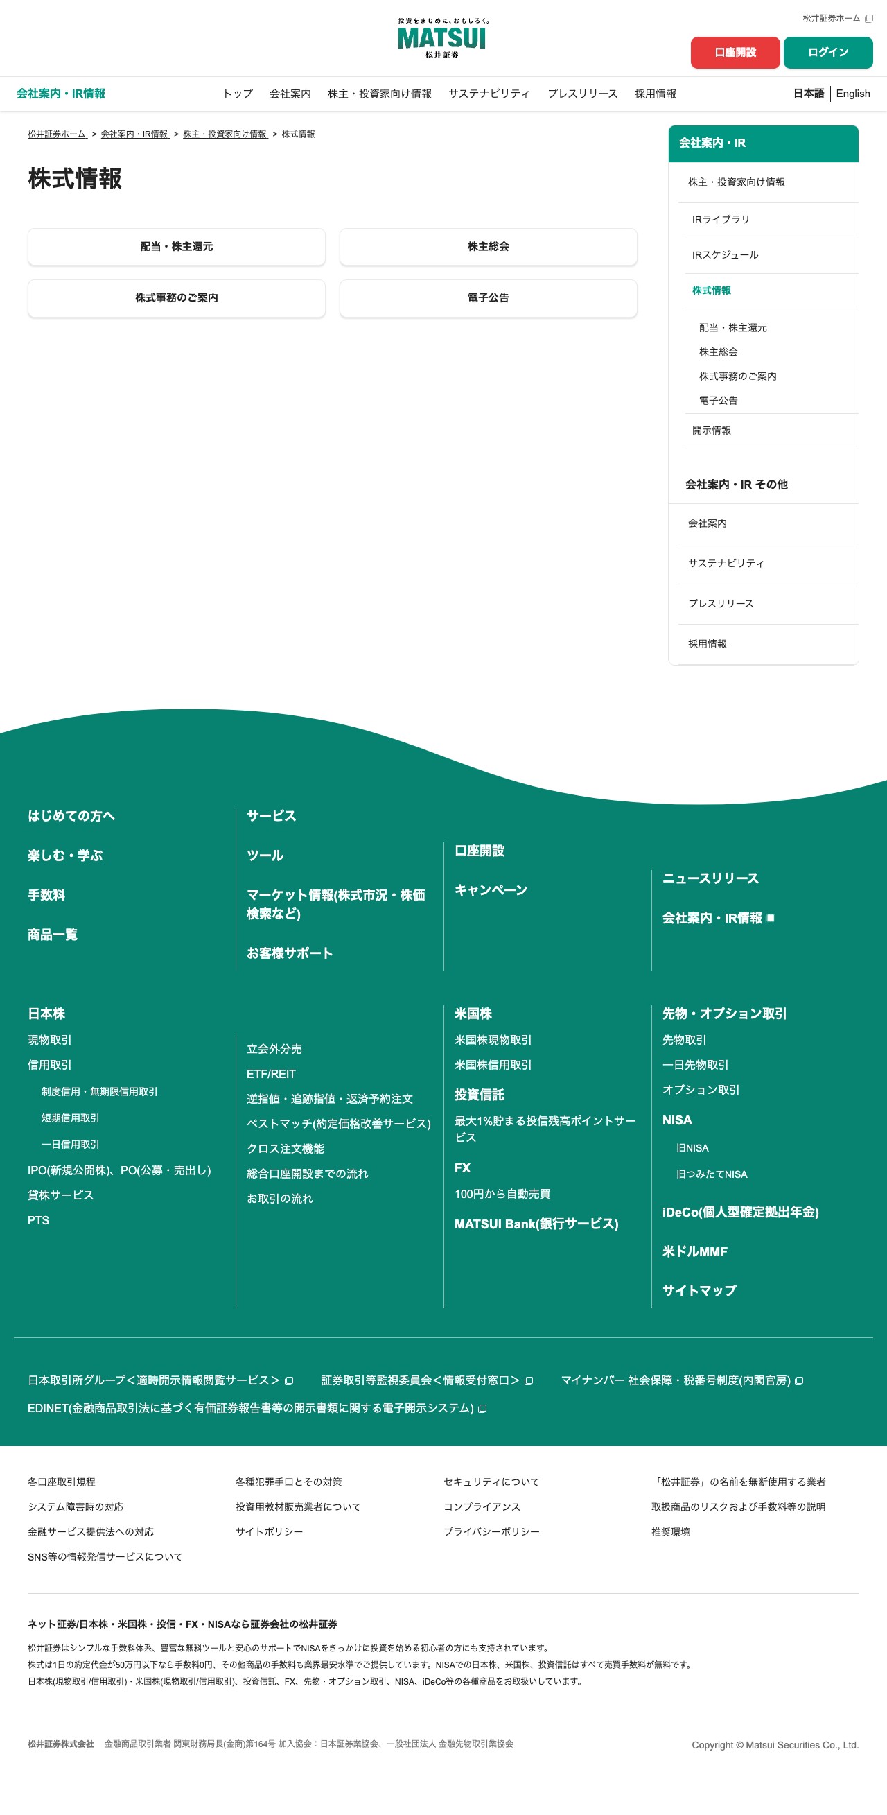Screen dimensions: 887x1815
Task: Open the 株主総会 card button
Action: click(489, 247)
